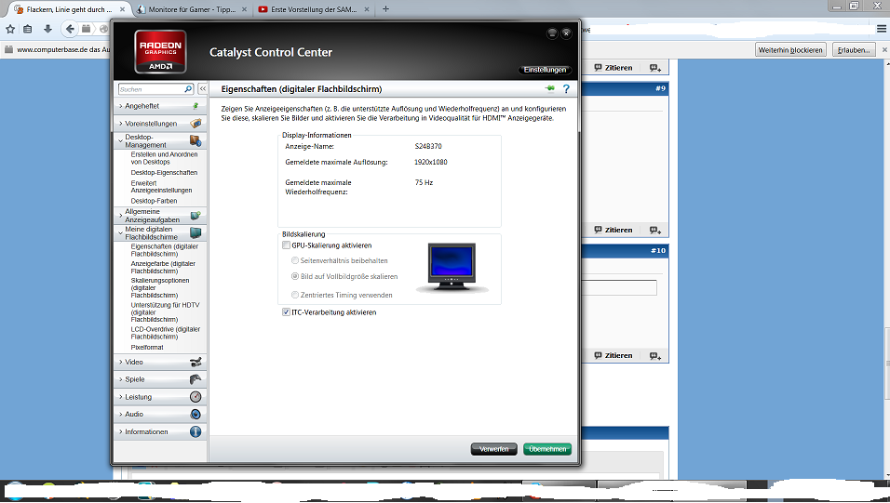Click the Voreinstellungen icon in the sidebar
This screenshot has width=890, height=503.
[196, 123]
